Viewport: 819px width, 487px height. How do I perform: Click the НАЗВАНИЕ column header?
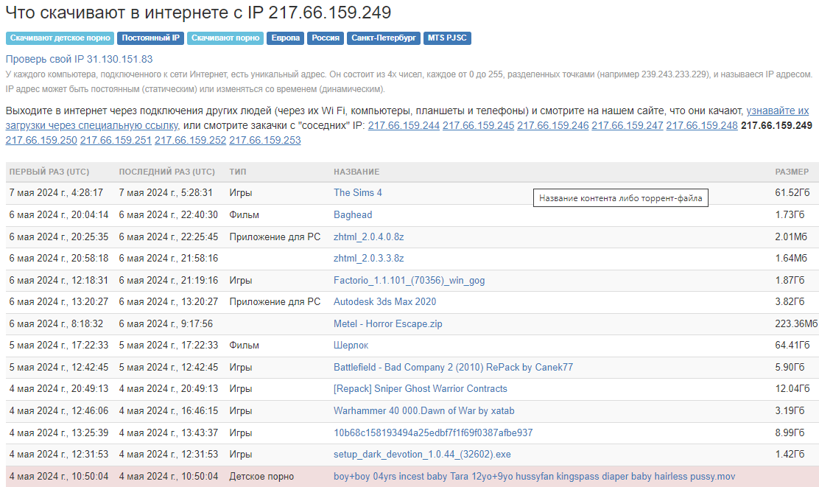(356, 172)
